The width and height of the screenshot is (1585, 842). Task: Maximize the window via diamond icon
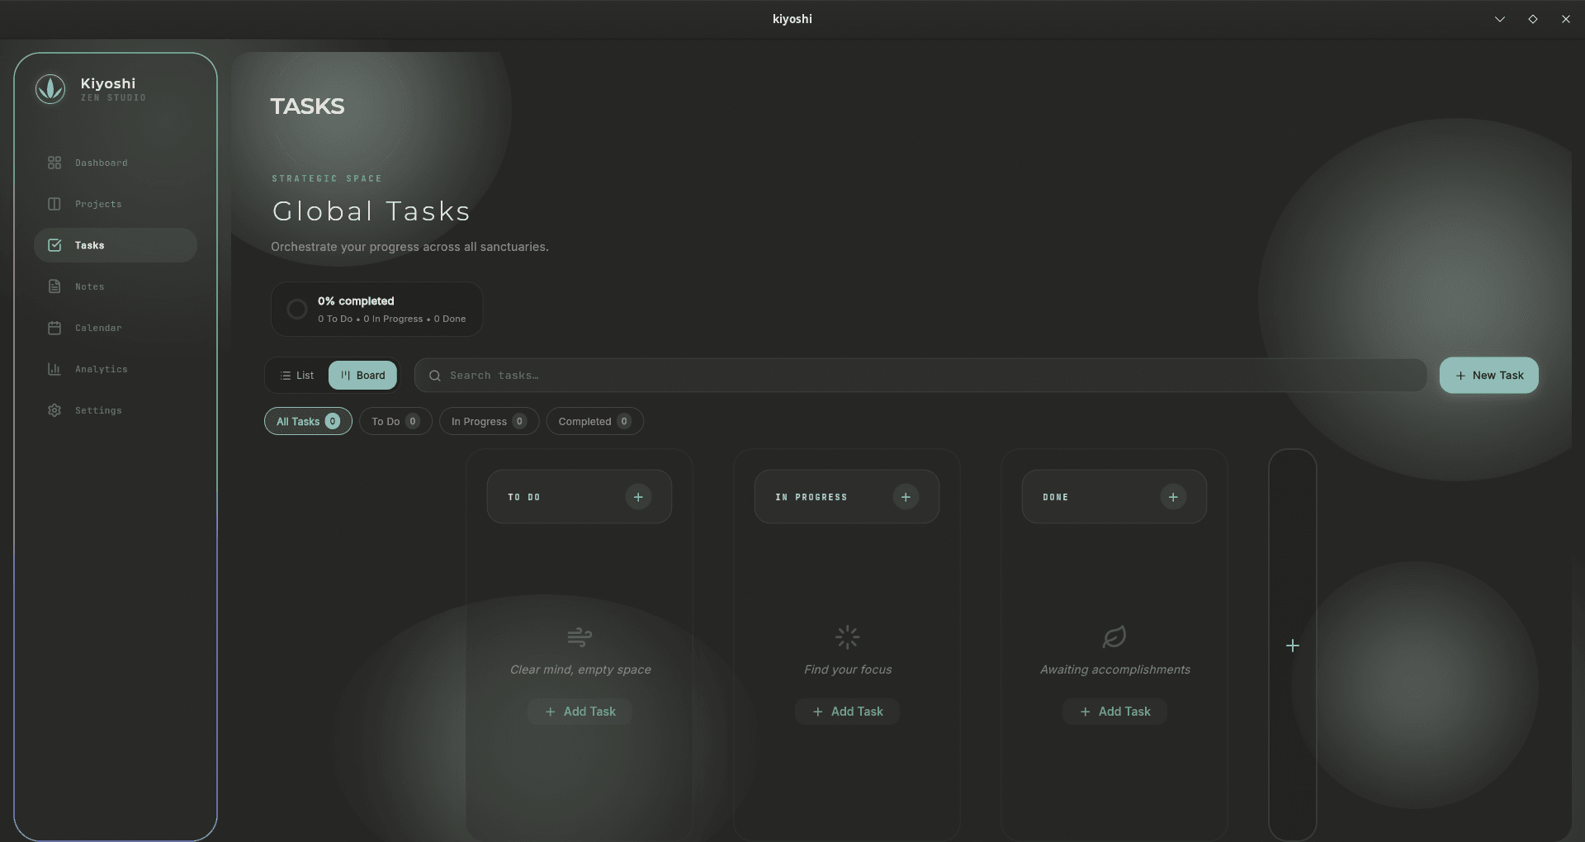(x=1533, y=19)
